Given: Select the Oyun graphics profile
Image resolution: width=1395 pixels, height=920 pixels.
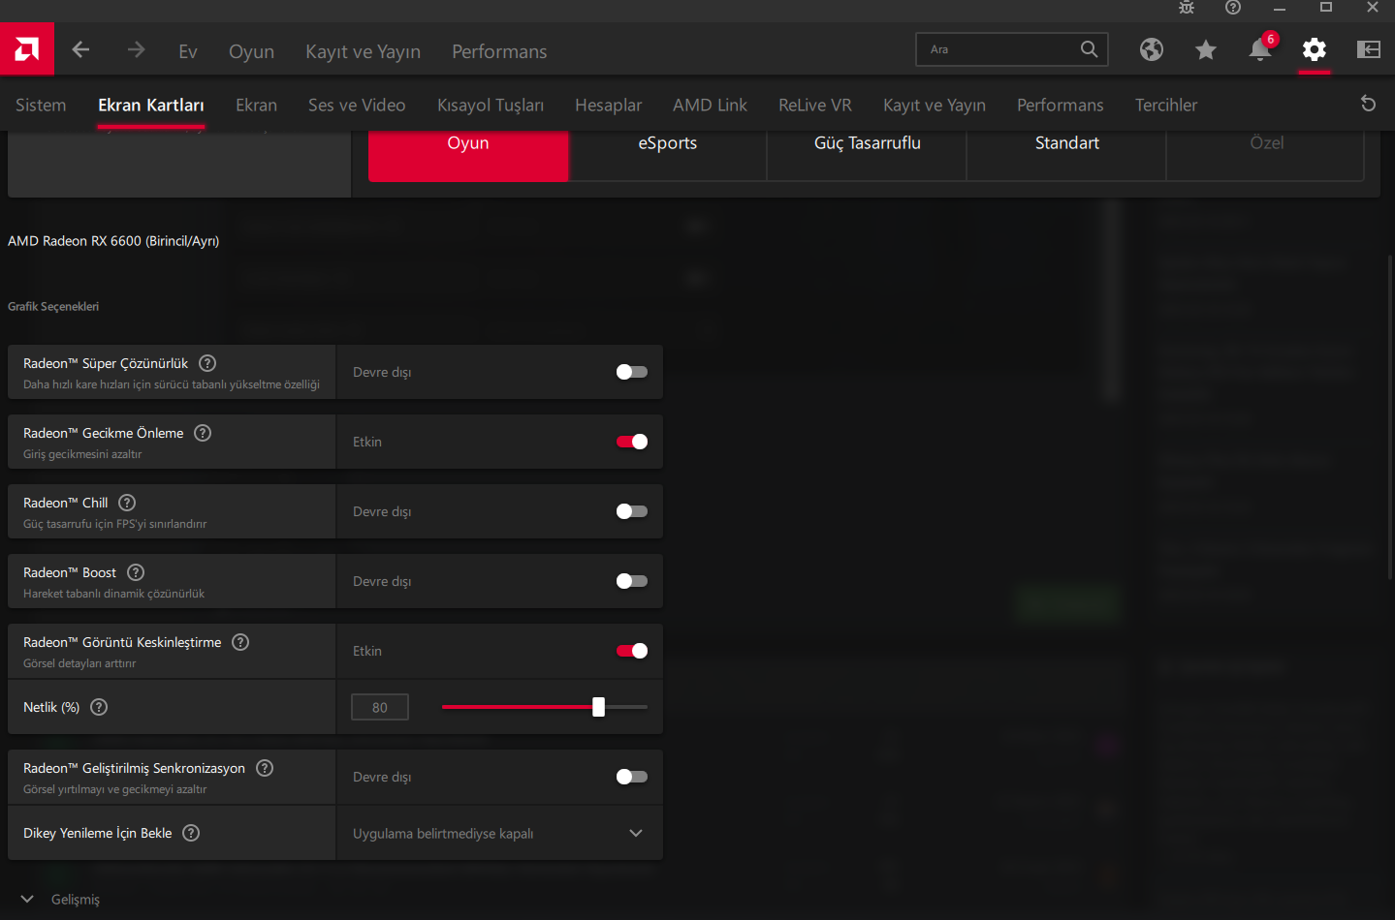Looking at the screenshot, I should pyautogui.click(x=468, y=155).
